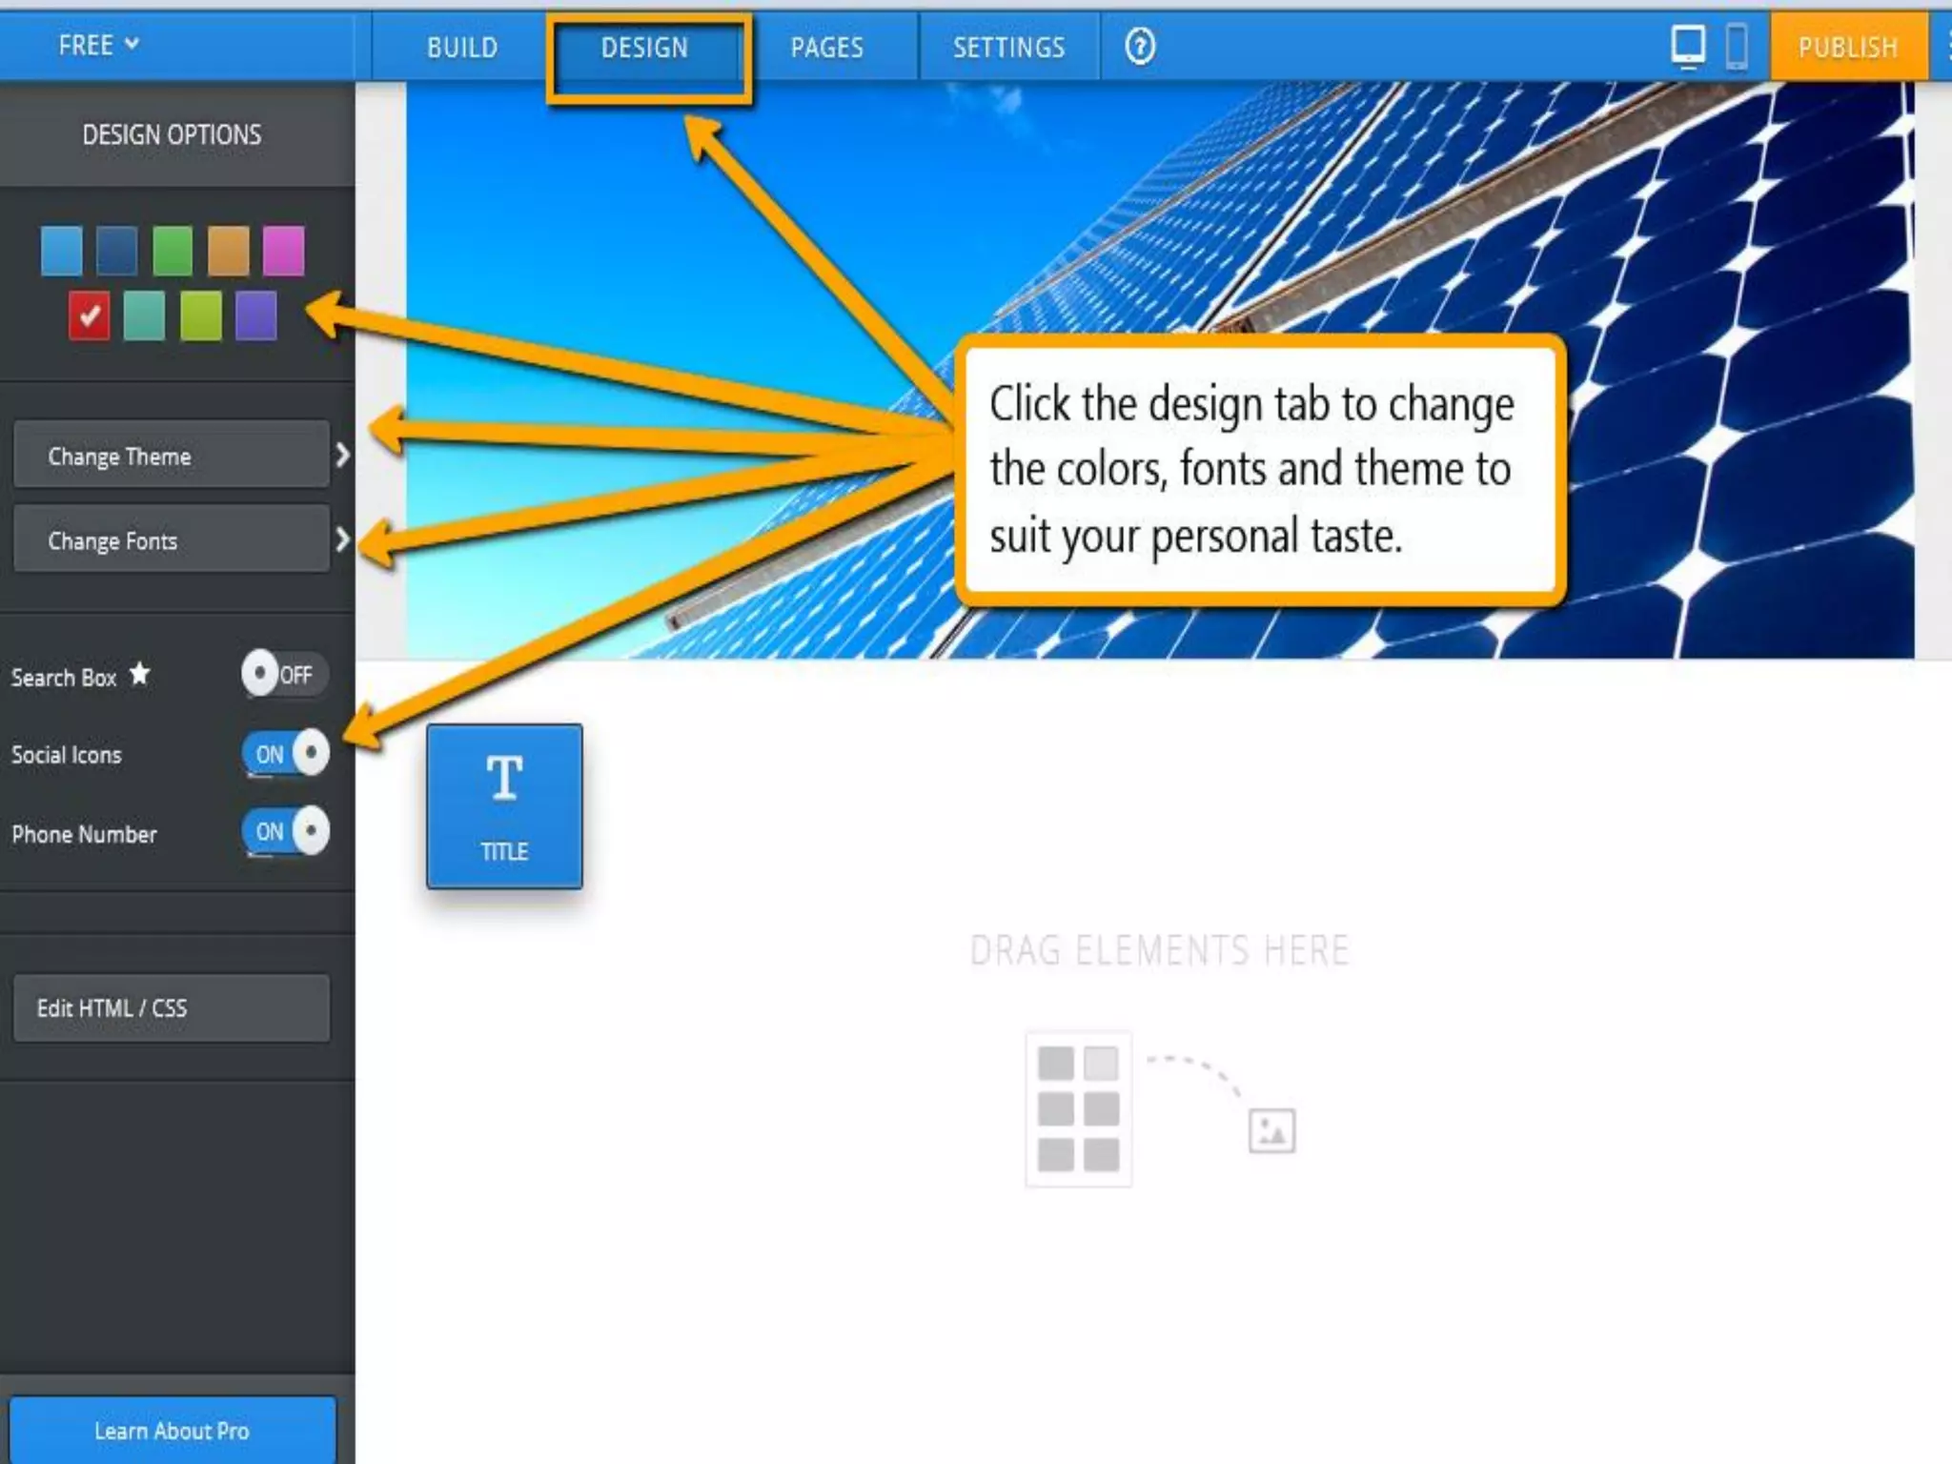Image resolution: width=1952 pixels, height=1464 pixels.
Task: Click the grid elements placeholder icon
Action: pyautogui.click(x=1078, y=1108)
